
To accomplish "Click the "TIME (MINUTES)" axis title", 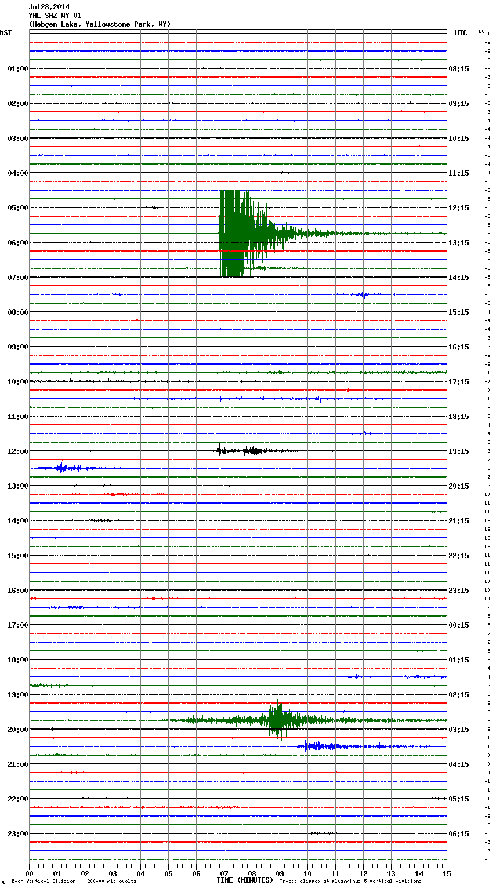I will tap(245, 880).
